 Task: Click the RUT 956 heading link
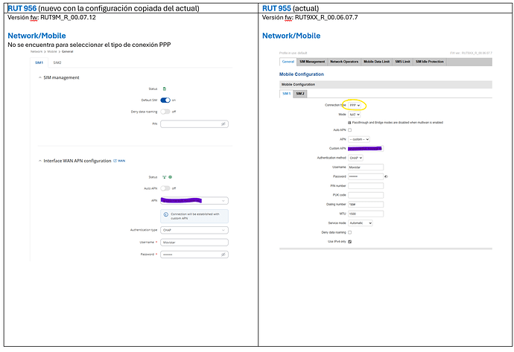pos(22,8)
